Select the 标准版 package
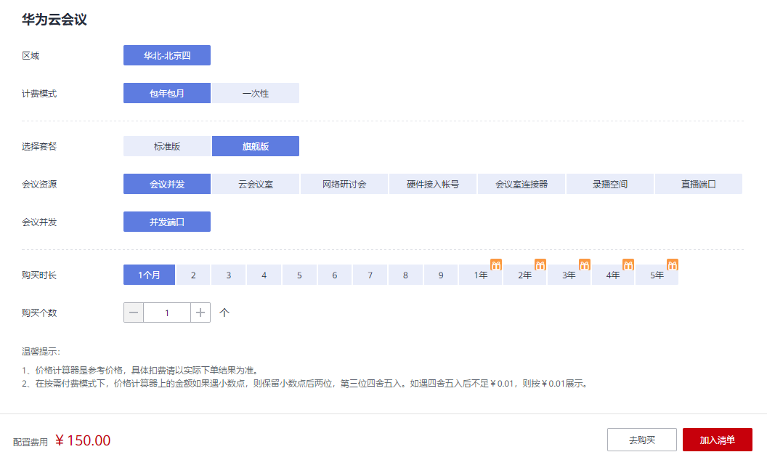This screenshot has height=460, width=767. (167, 146)
